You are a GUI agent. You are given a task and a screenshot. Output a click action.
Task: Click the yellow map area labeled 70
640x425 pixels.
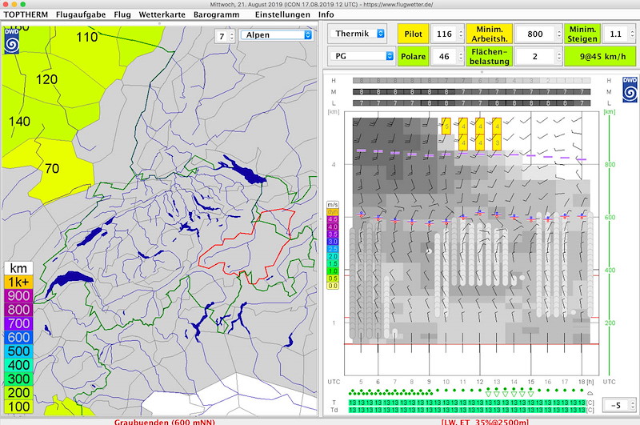point(52,168)
